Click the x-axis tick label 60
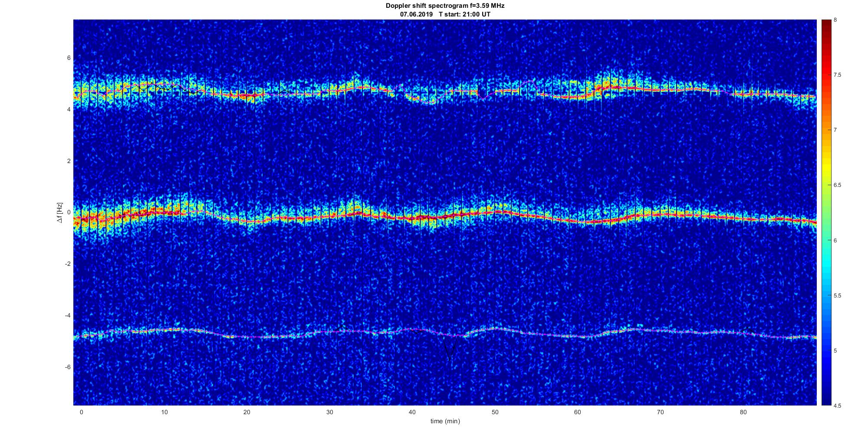Image resolution: width=868 pixels, height=435 pixels. coord(578,412)
